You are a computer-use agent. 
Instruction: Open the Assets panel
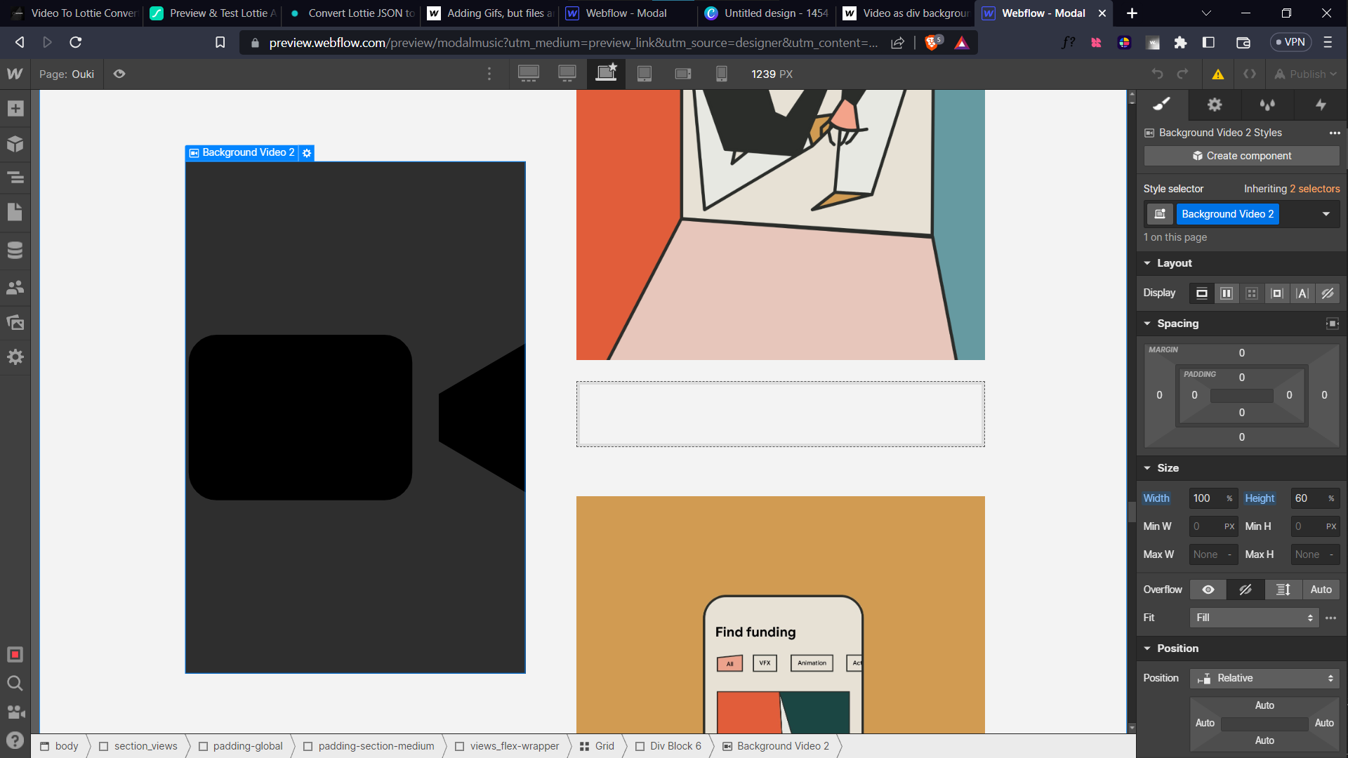click(15, 323)
